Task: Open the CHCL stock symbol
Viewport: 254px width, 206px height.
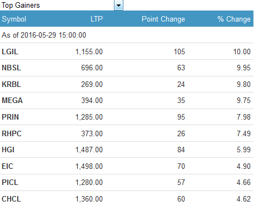Action: tap(11, 199)
